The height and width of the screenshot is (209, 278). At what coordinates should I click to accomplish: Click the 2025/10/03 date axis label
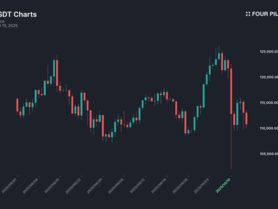tap(201, 186)
